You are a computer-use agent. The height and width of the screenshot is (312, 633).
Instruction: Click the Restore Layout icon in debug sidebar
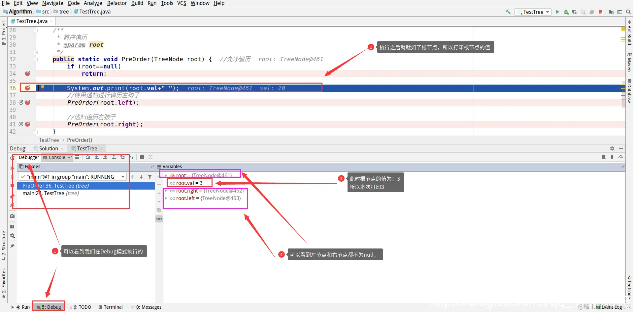[x=12, y=227]
